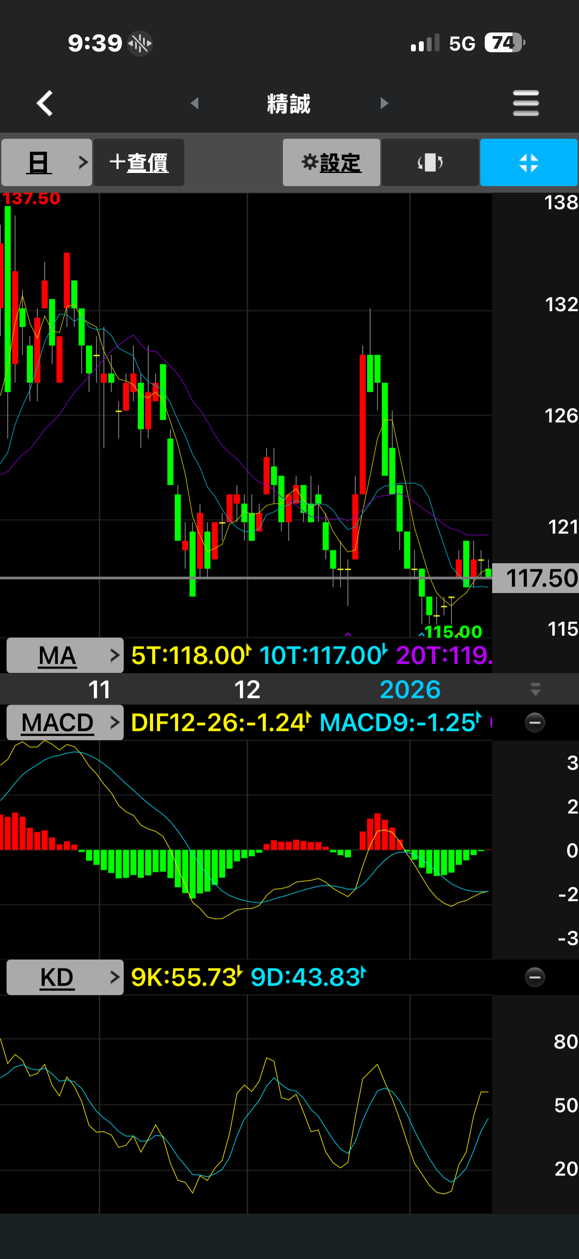Tap the 5G network indicator

coord(462,43)
